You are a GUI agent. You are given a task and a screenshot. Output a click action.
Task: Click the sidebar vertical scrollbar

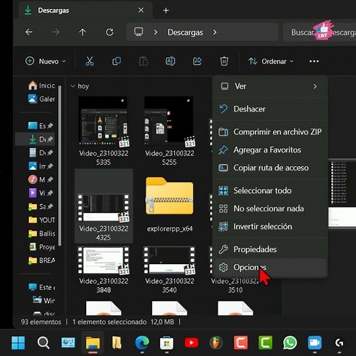[x=60, y=166]
